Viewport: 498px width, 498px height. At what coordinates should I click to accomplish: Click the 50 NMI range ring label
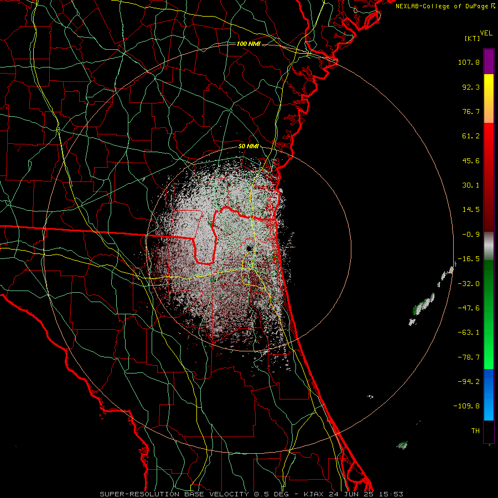pos(248,147)
